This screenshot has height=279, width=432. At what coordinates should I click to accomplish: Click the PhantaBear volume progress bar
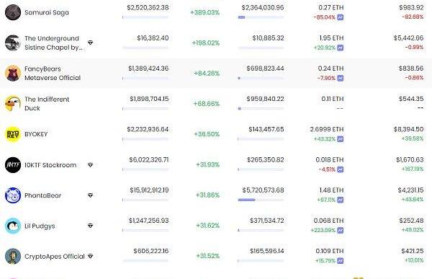(261, 200)
